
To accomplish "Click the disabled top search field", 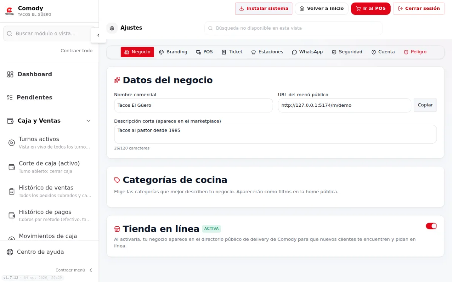I will pyautogui.click(x=293, y=28).
